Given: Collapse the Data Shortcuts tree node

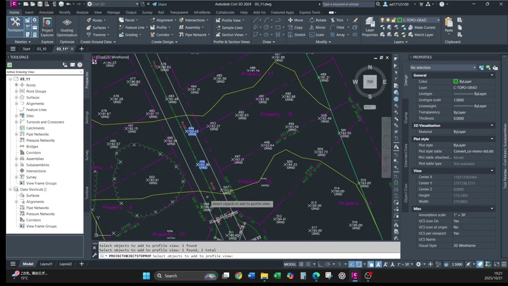Looking at the screenshot, I should click(11, 189).
